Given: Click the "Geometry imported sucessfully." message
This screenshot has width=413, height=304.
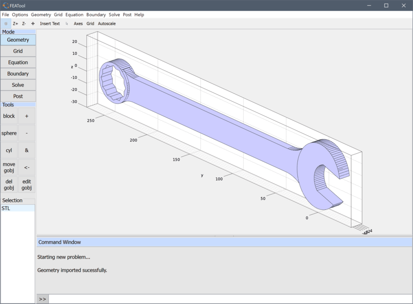Looking at the screenshot, I should [72, 270].
